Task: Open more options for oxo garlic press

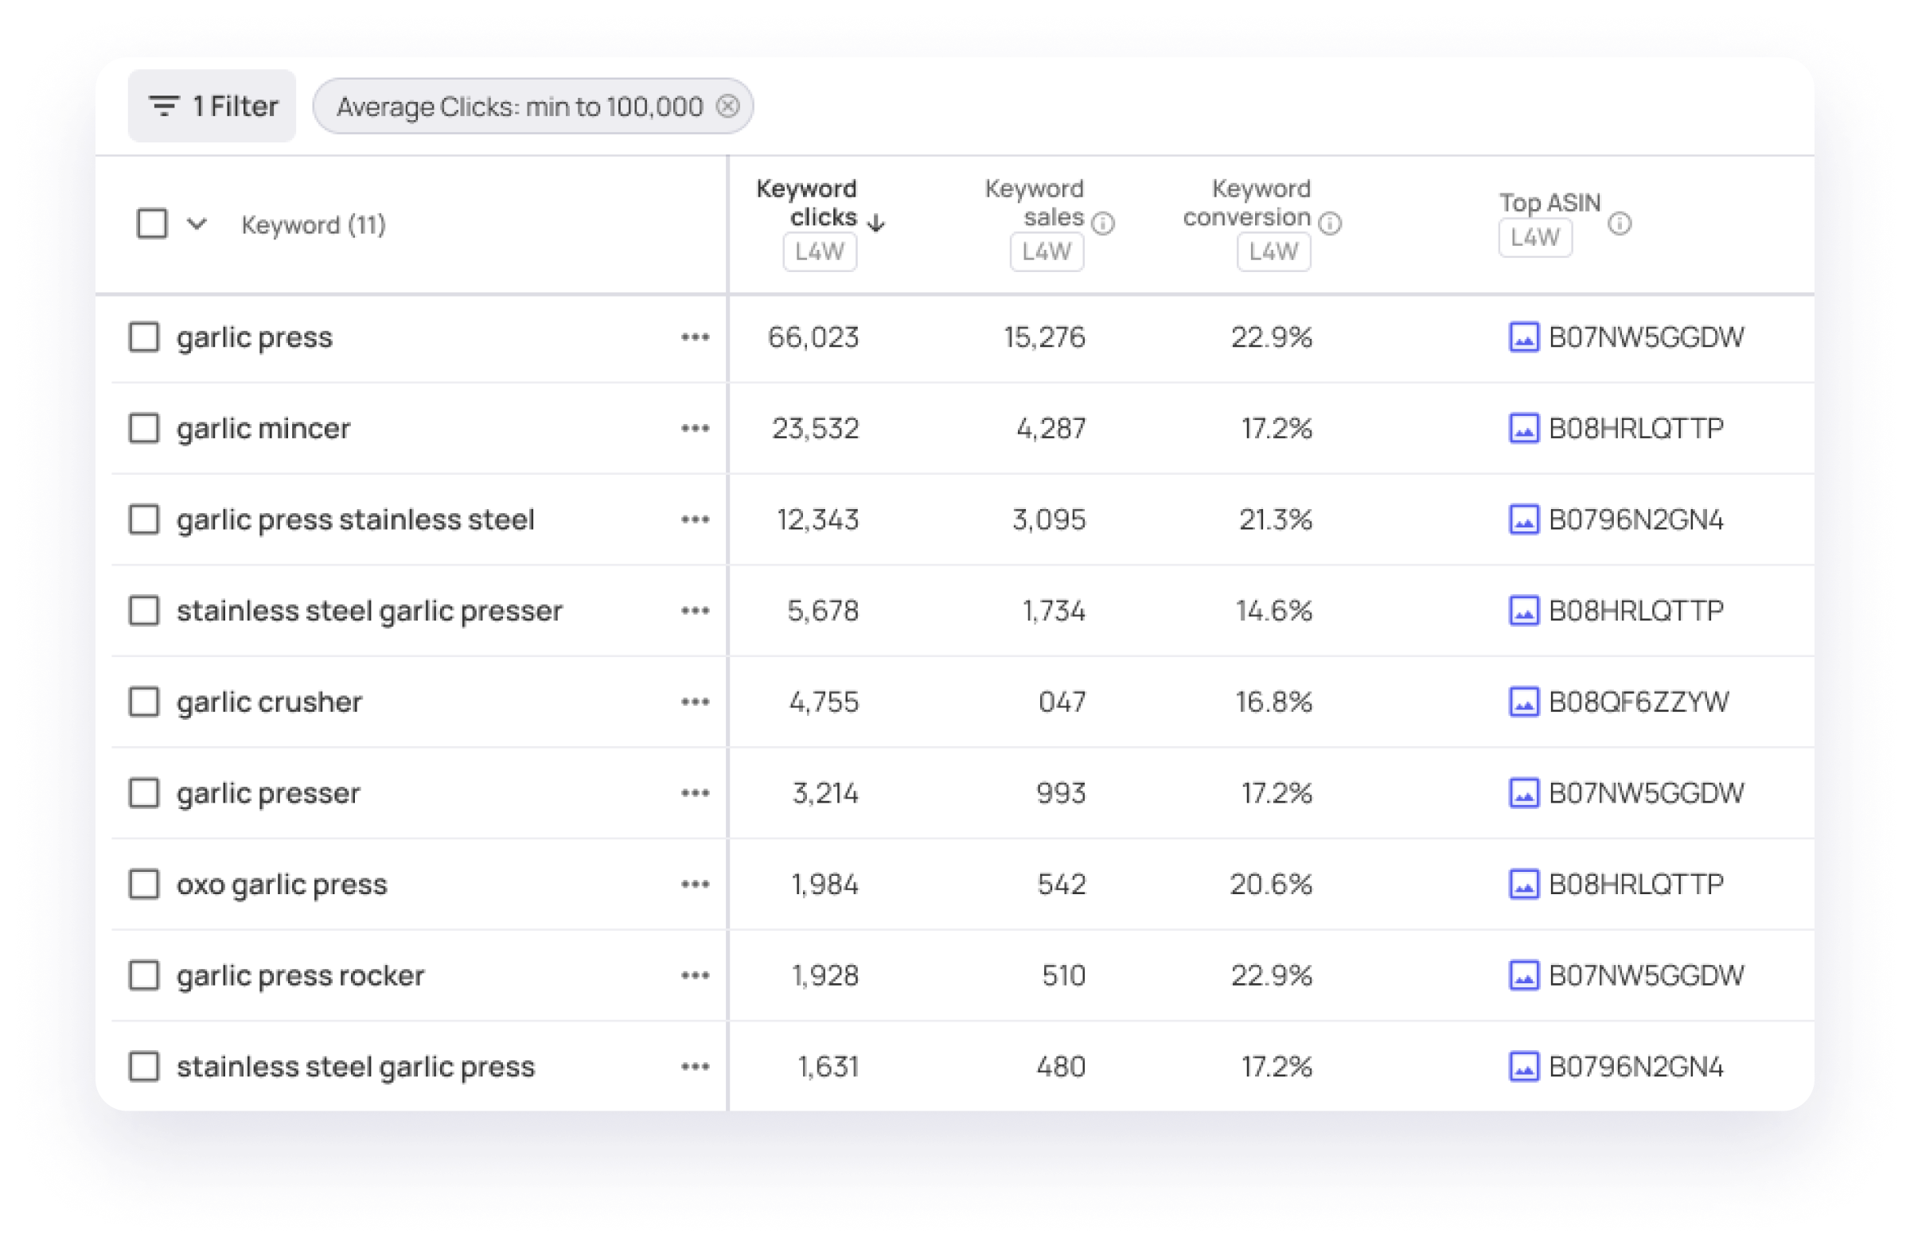Action: coord(695,884)
